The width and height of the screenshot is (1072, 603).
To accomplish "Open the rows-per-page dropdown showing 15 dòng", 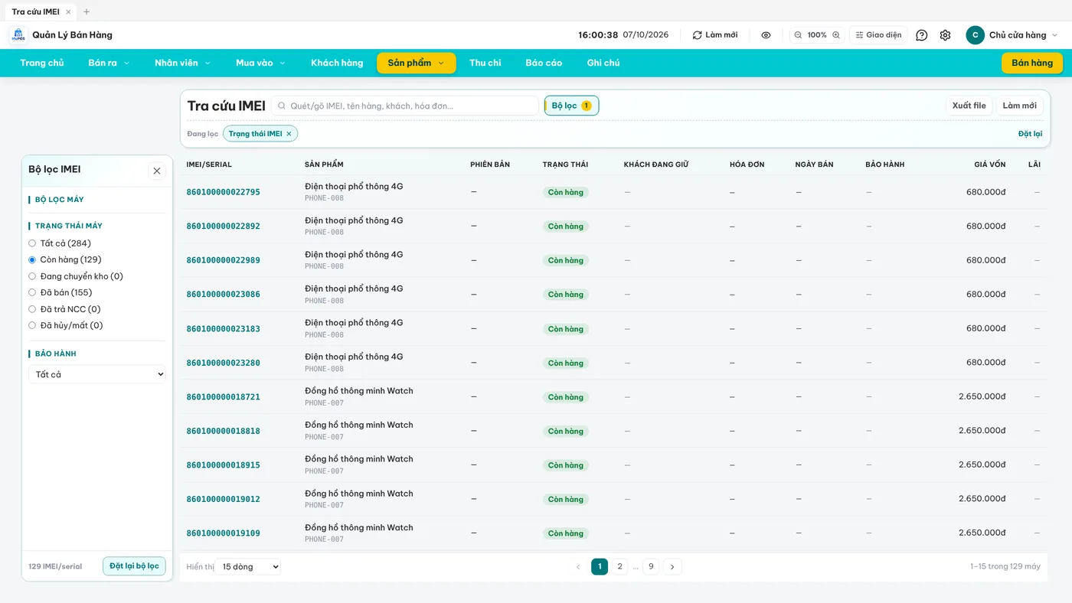I will (x=248, y=567).
